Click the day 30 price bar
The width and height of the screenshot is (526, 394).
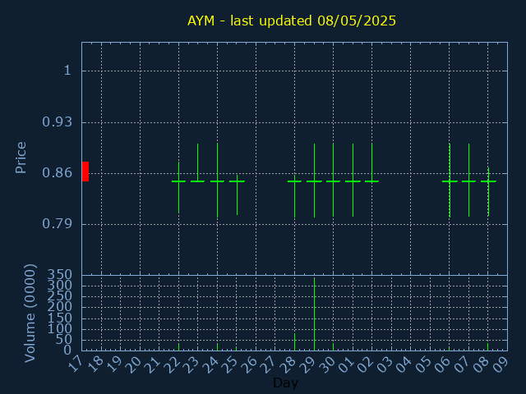[333, 181]
